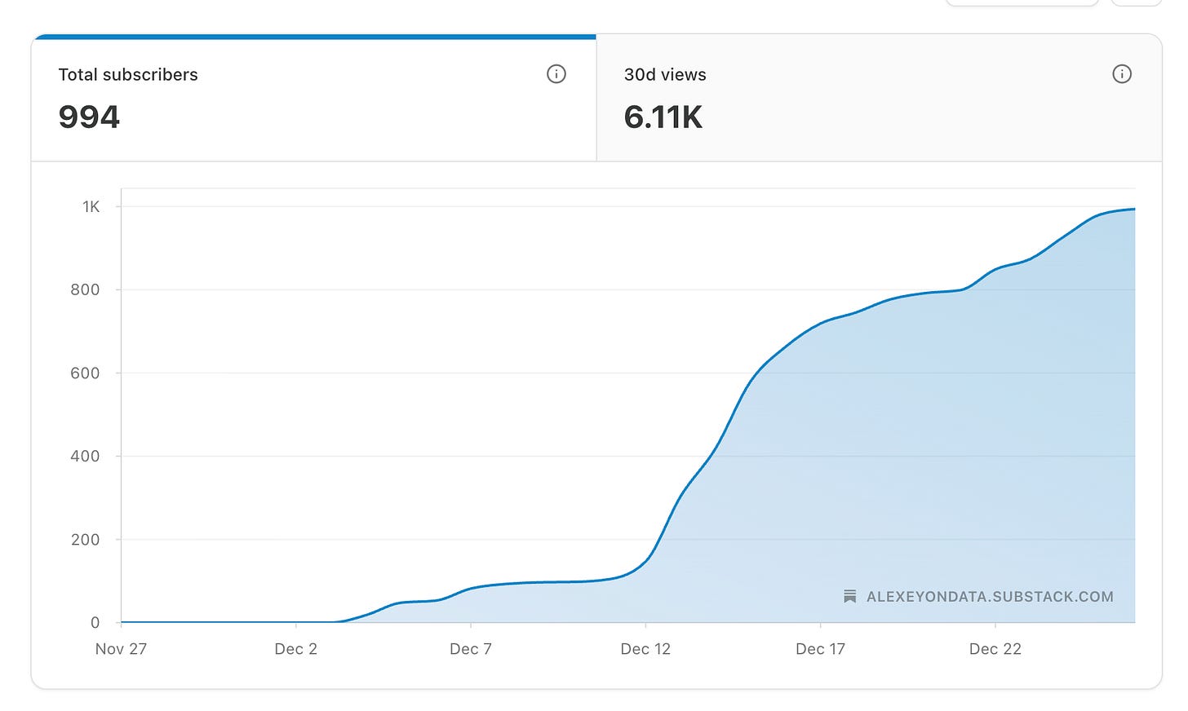
Task: Select the Total subscribers tab
Action: pyautogui.click(x=314, y=98)
